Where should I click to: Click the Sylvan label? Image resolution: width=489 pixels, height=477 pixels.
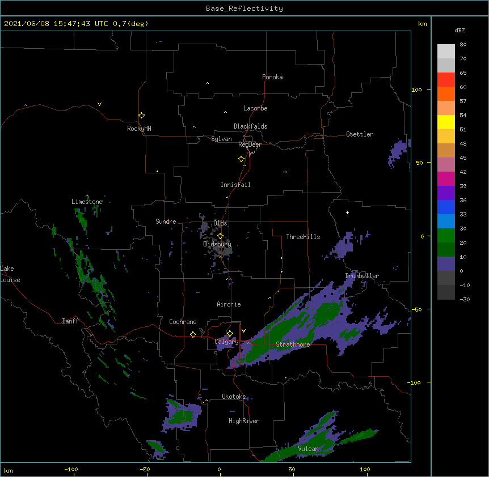[221, 139]
